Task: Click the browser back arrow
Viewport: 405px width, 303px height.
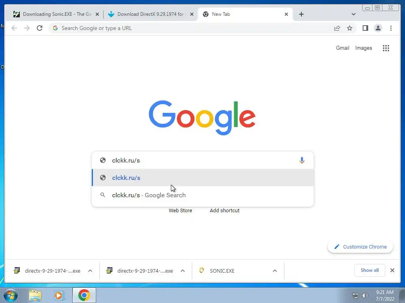Action: tap(14, 28)
